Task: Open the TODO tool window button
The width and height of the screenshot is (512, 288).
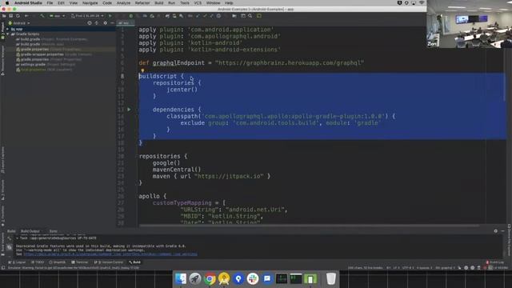Action: (x=38, y=262)
